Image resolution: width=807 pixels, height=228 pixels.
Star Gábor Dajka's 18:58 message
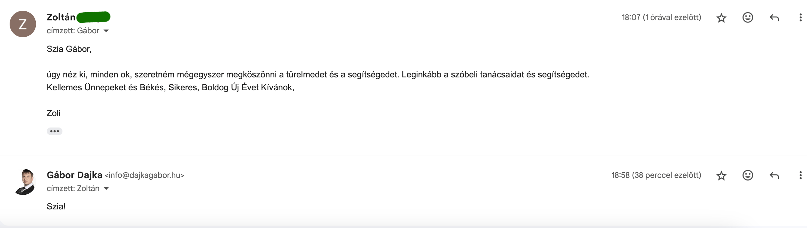(721, 176)
